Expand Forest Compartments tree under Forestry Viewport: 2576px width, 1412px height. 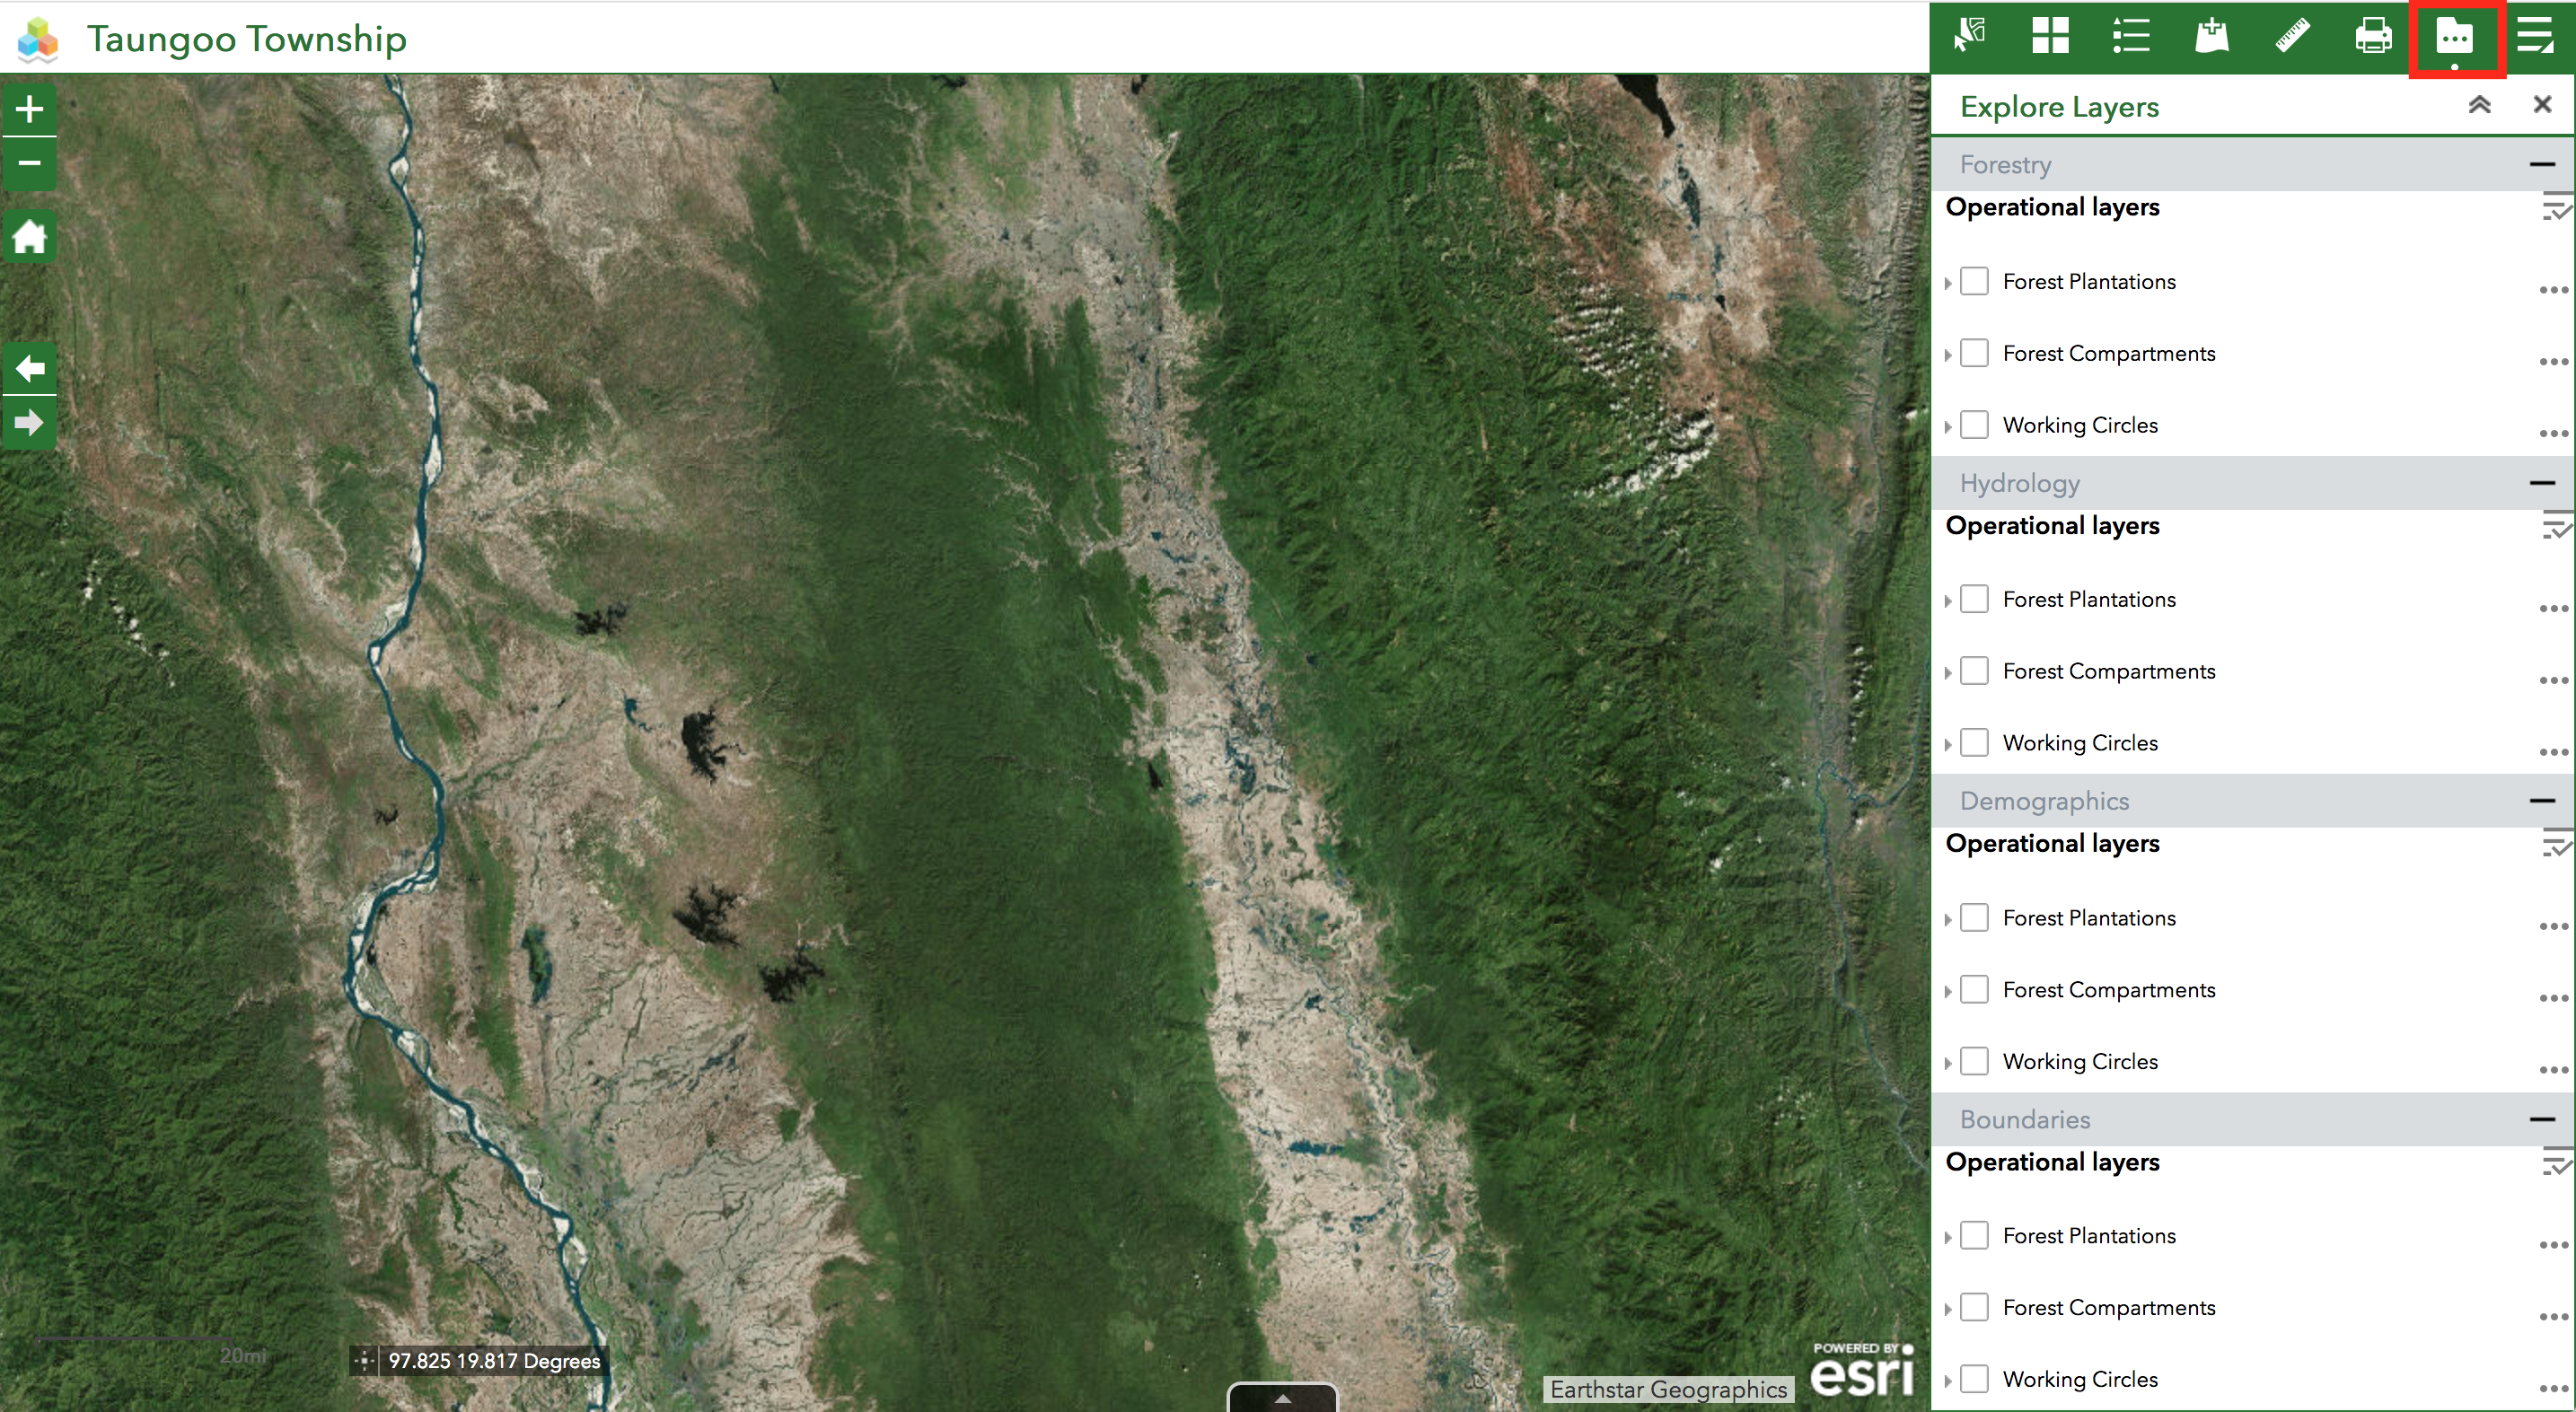click(1948, 355)
